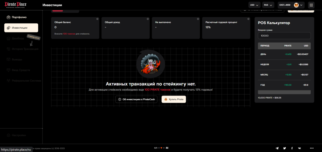Click the USD column header in calculator
The height and width of the screenshot is (152, 322).
(306, 46)
